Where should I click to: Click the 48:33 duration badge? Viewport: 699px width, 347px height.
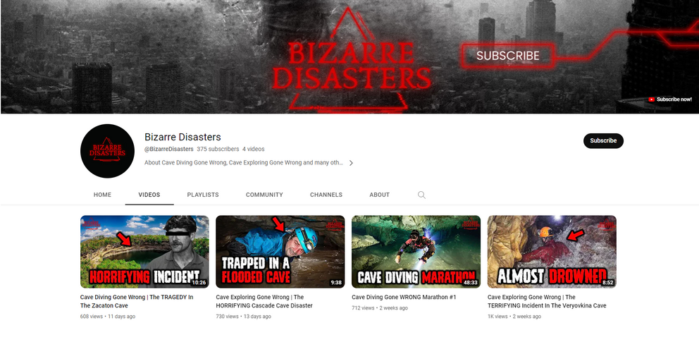[470, 283]
